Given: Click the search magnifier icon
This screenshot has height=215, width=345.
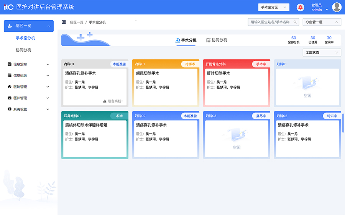Looking at the screenshot, I should [x=295, y=22].
